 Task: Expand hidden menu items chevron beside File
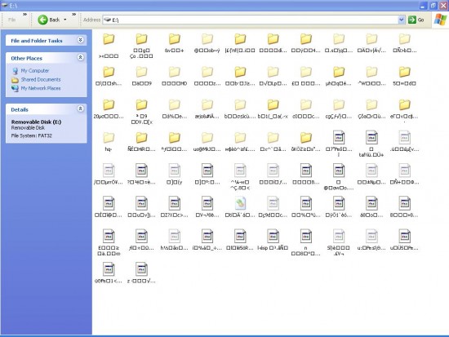coord(25,15)
